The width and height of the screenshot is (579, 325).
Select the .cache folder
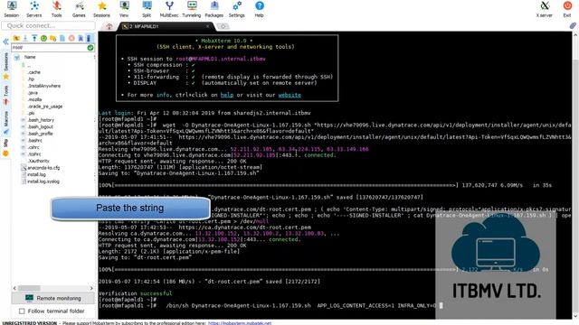[34, 72]
